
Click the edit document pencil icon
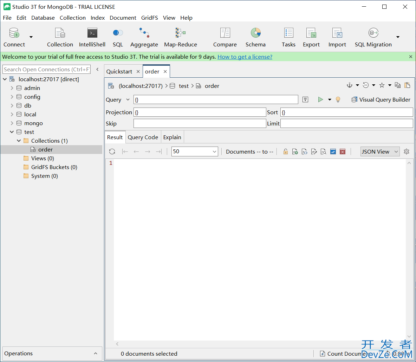(x=314, y=151)
